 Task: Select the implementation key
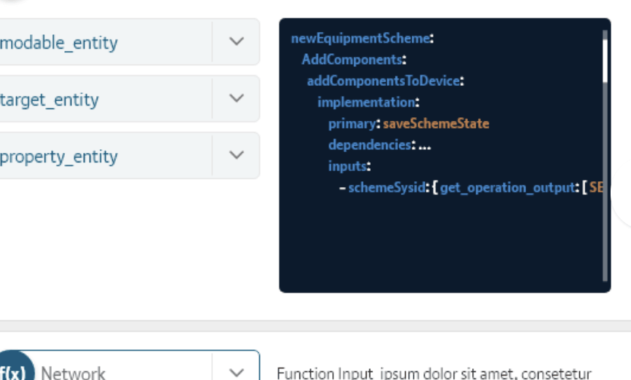[x=366, y=102]
